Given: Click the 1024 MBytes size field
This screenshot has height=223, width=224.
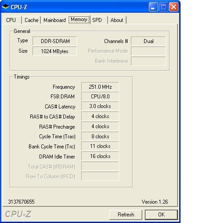Looking at the screenshot, I should 54,51.
